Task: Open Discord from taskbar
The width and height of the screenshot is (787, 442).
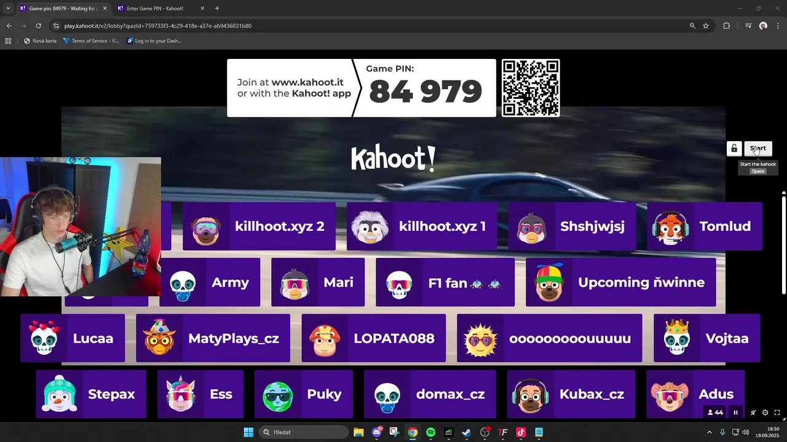Action: pyautogui.click(x=376, y=432)
